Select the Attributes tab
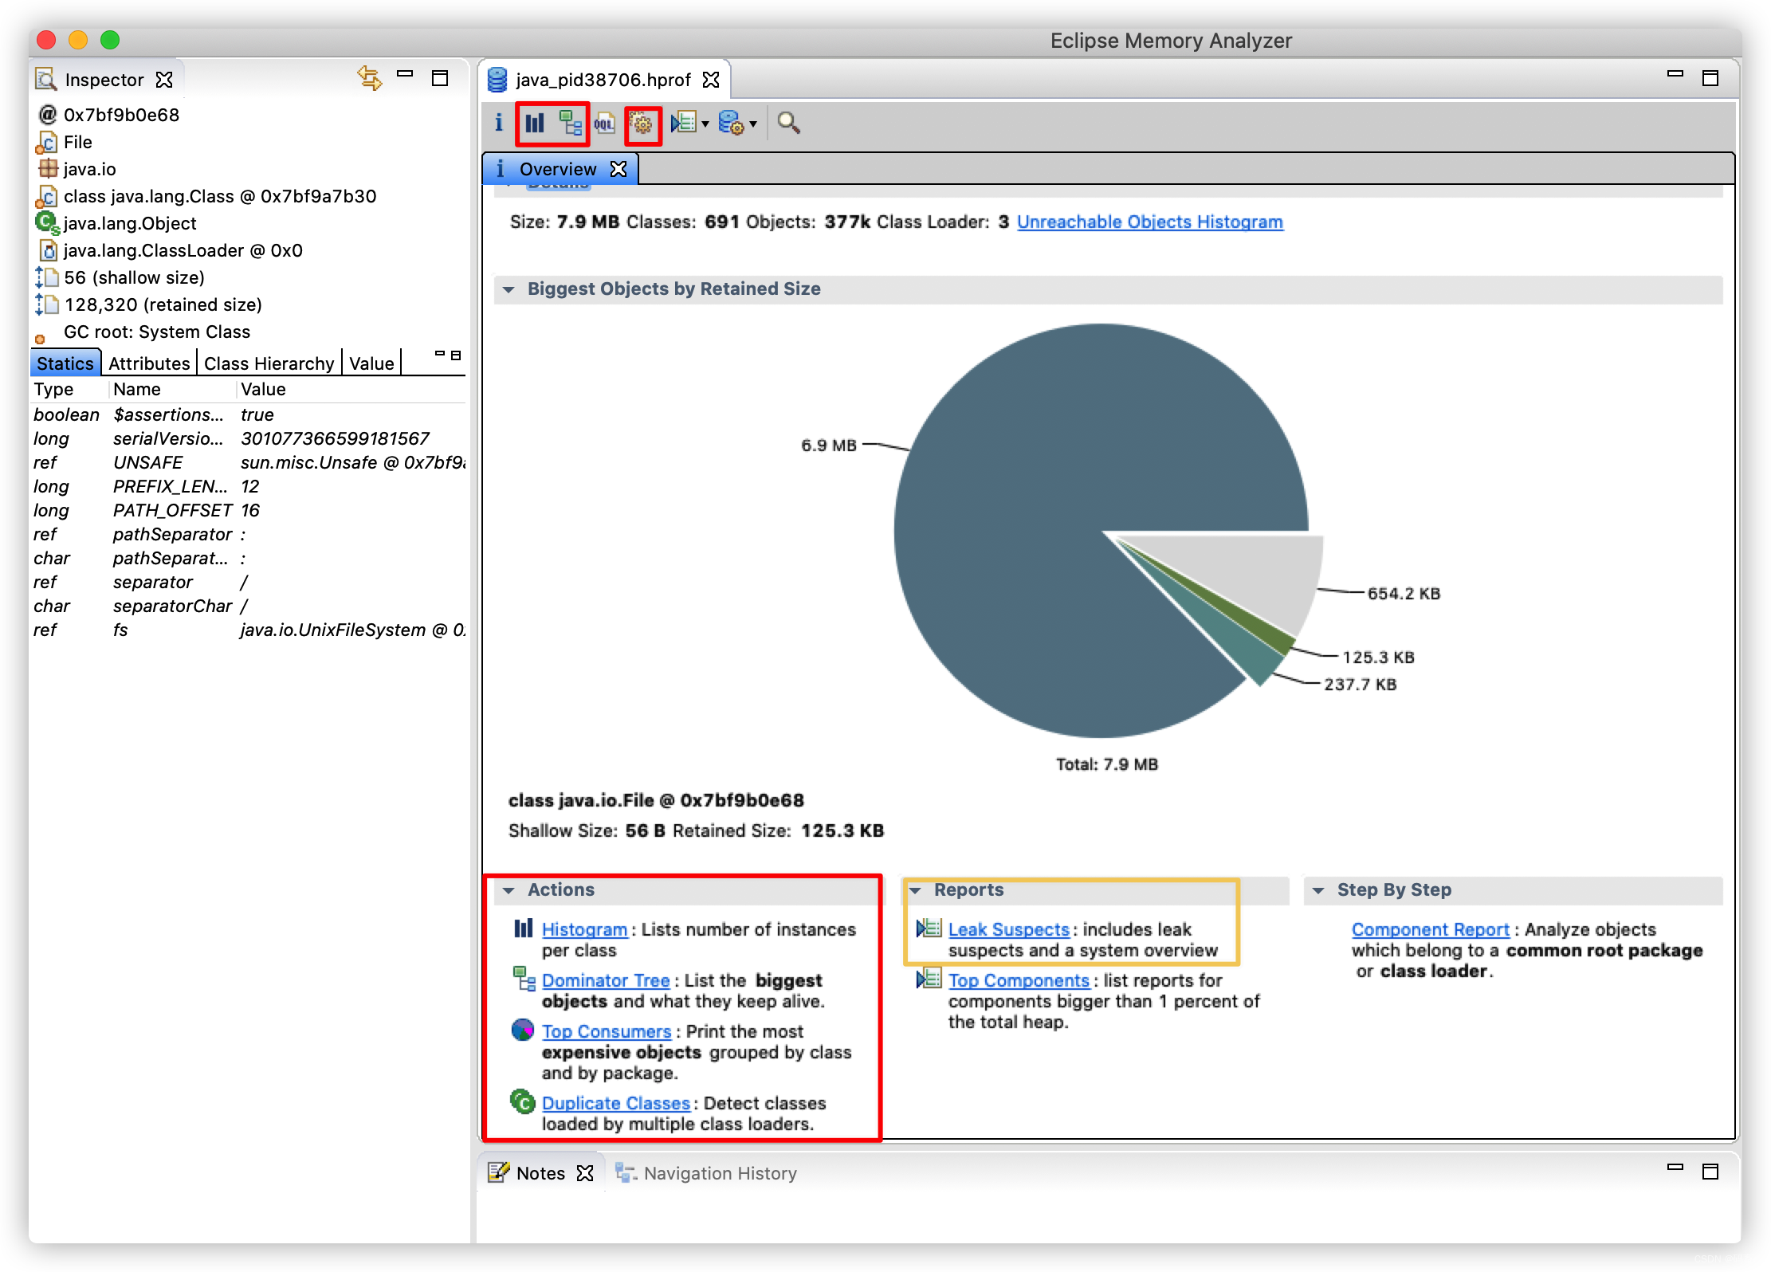1771x1272 pixels. pyautogui.click(x=148, y=363)
